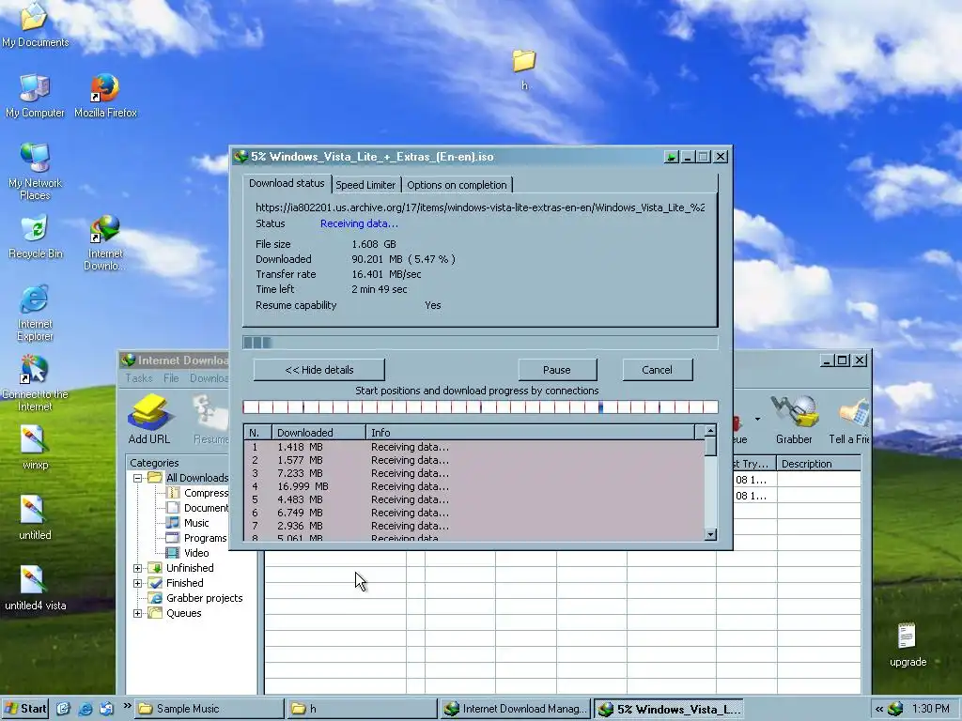Screen dimensions: 962x721
Task: Switch to Download status tab
Action: click(x=287, y=183)
